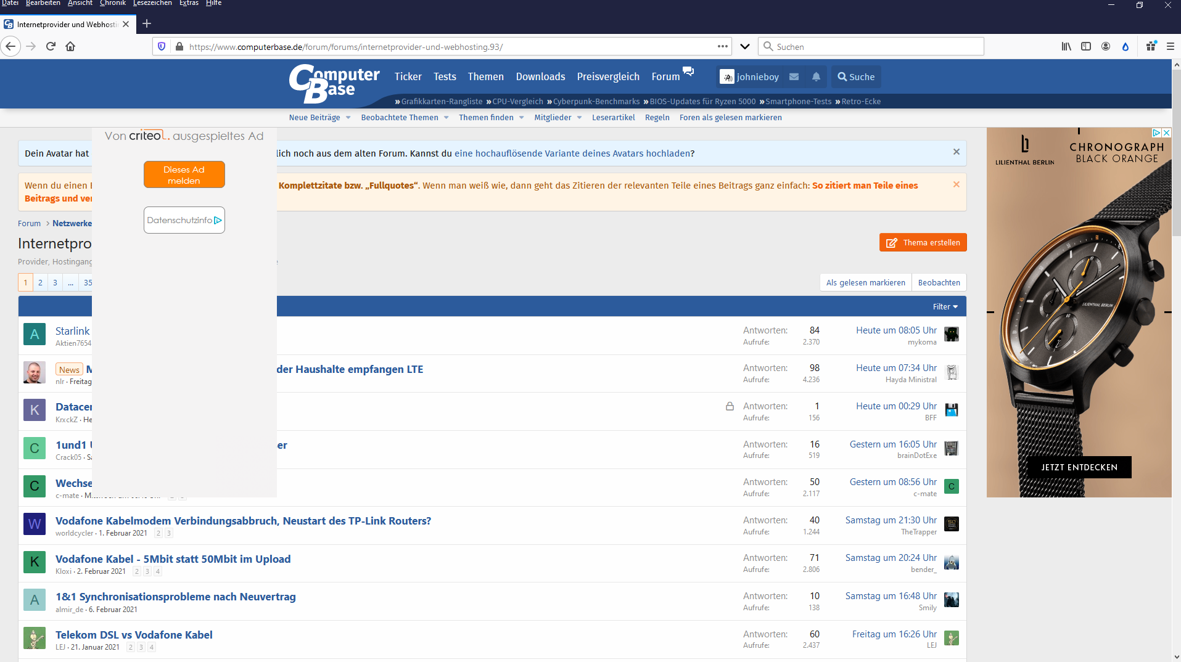Viewport: 1181px width, 662px height.
Task: Open BFF avatar on Datacenter row
Action: [952, 410]
